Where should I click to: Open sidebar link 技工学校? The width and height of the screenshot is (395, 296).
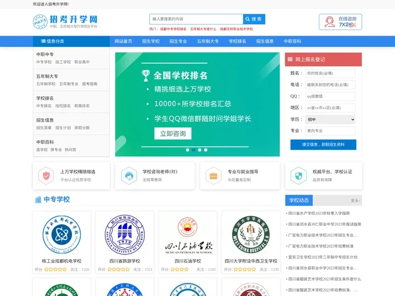(x=63, y=62)
